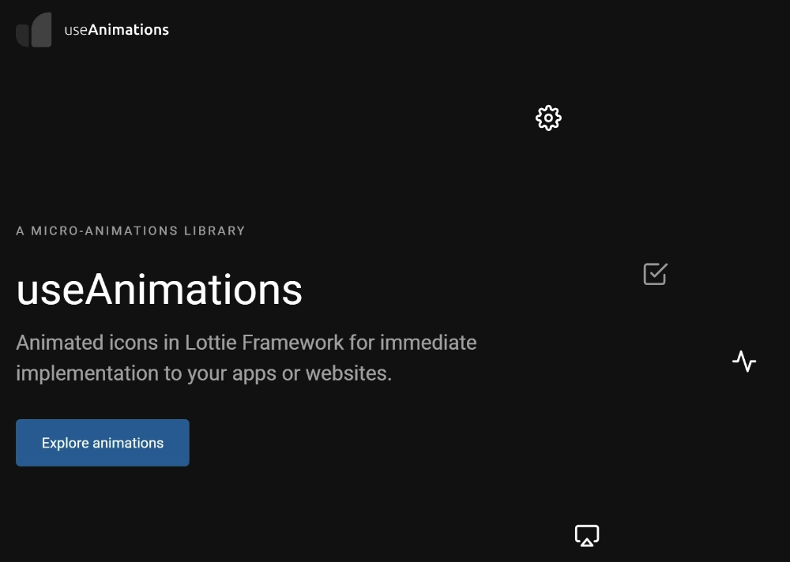
Task: Activate the screencast icon near the bottom
Action: [x=586, y=534]
